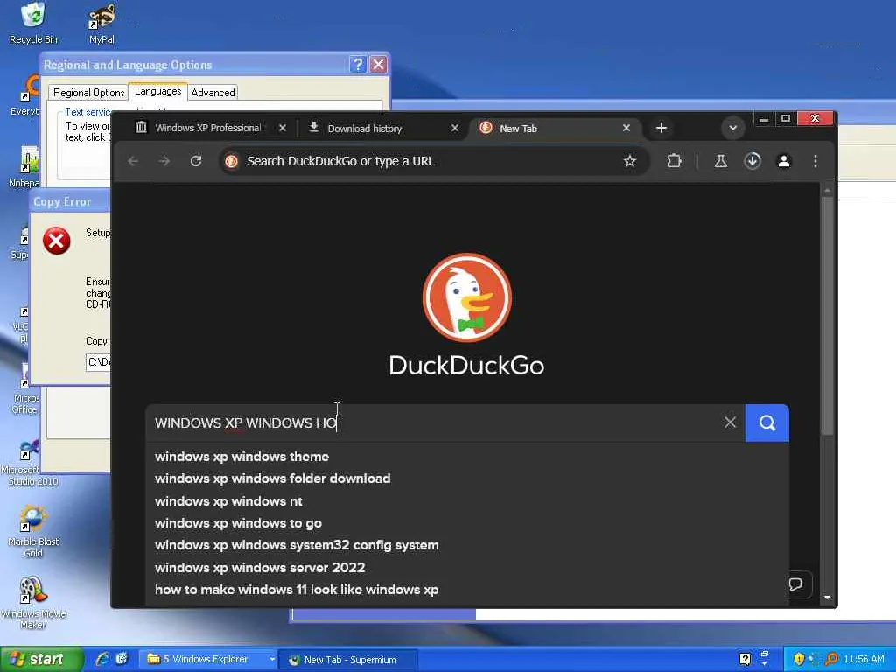Select the New Tab browser tab
The image size is (896, 672).
coord(554,128)
